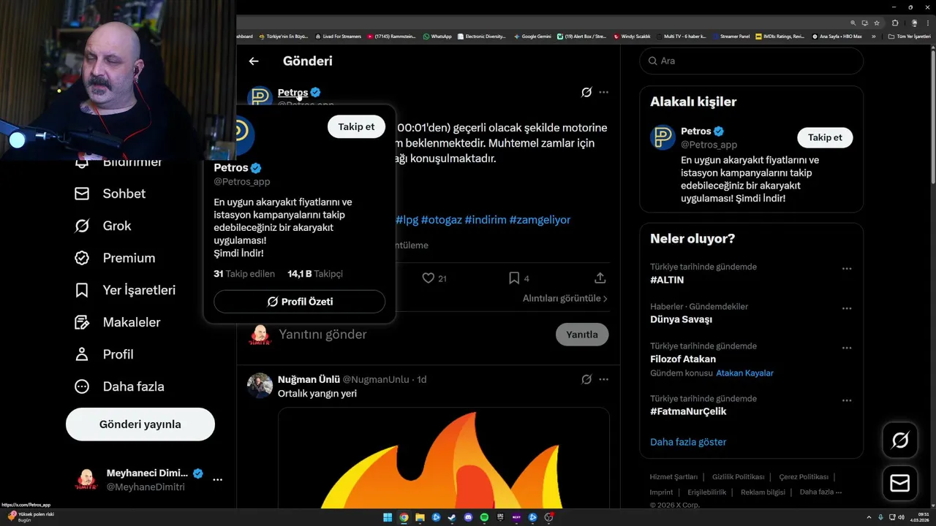Open Premium in the left sidebar
936x526 pixels.
coord(115,258)
